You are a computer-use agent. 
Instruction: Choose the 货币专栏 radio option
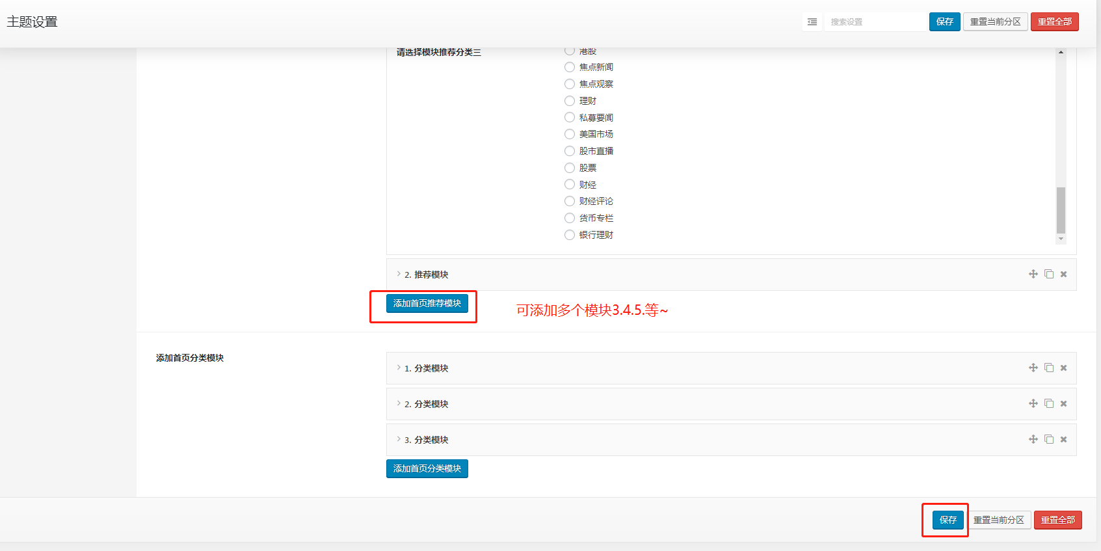click(x=570, y=218)
